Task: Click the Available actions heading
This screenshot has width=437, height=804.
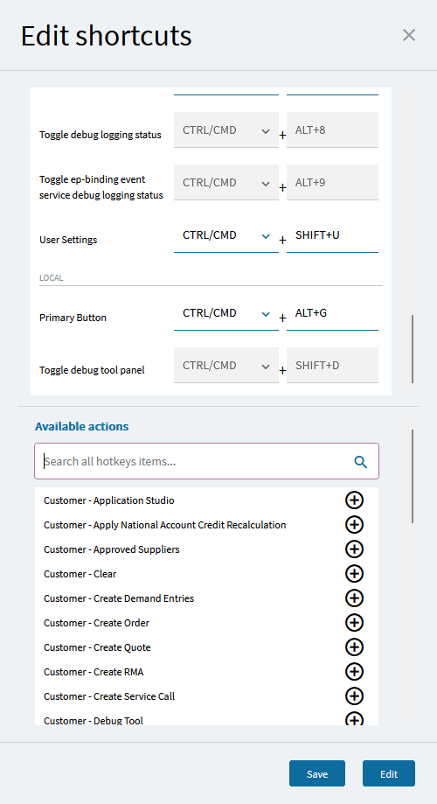Action: point(82,426)
